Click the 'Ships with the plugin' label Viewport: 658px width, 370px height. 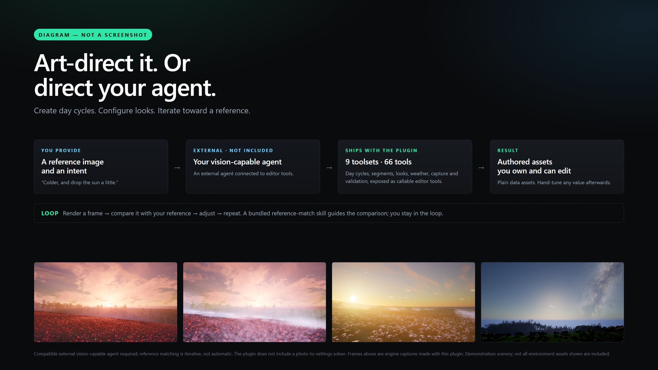381,151
